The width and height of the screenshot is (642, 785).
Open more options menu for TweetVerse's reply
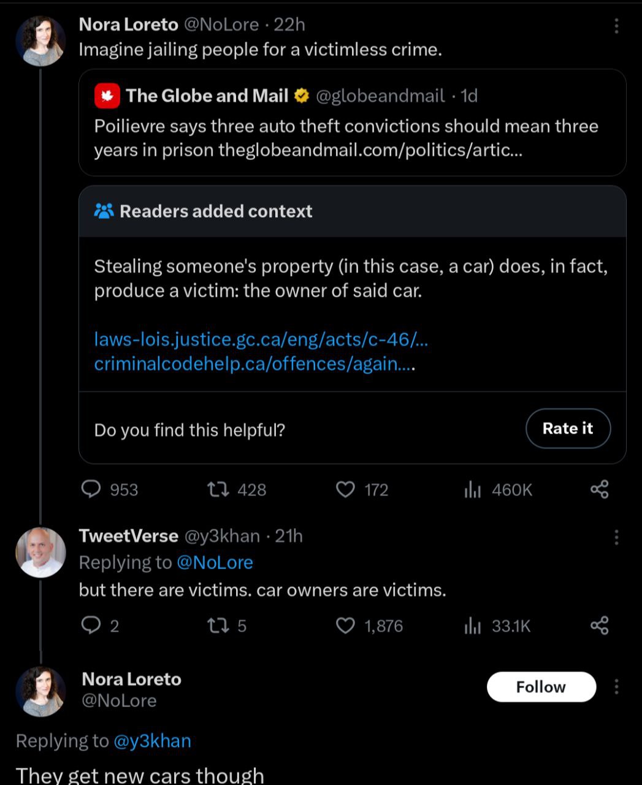coord(616,537)
